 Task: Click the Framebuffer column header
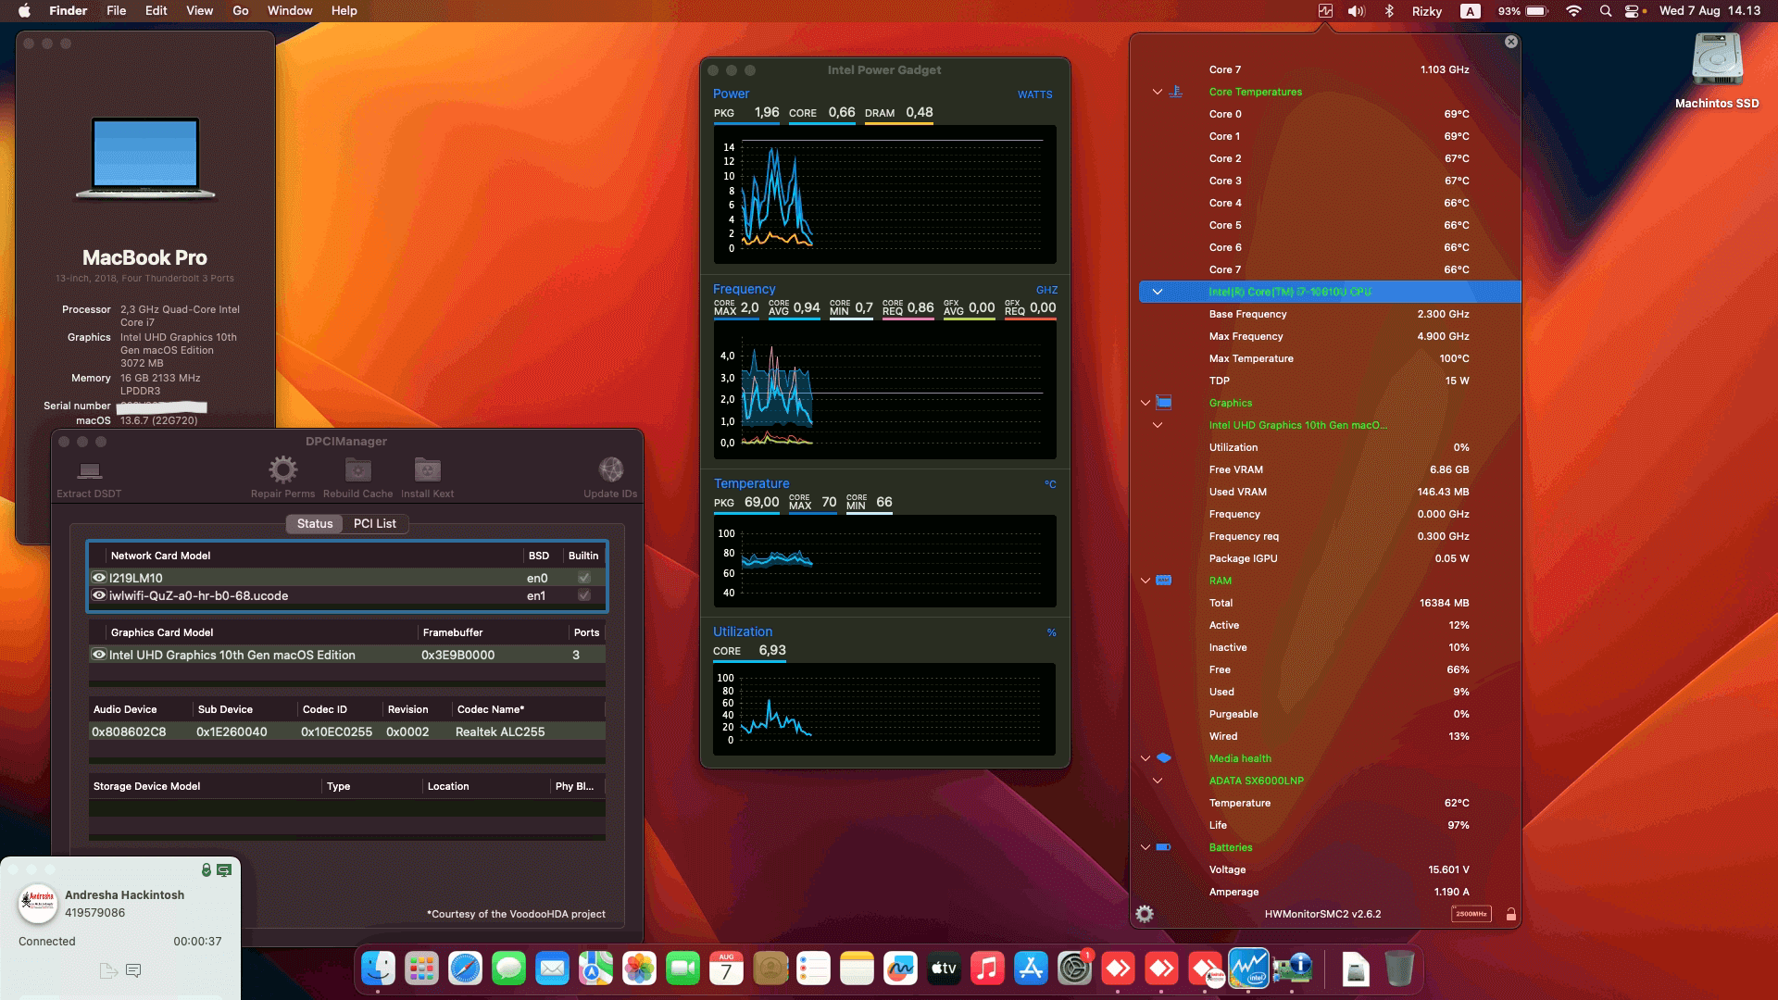pyautogui.click(x=453, y=632)
